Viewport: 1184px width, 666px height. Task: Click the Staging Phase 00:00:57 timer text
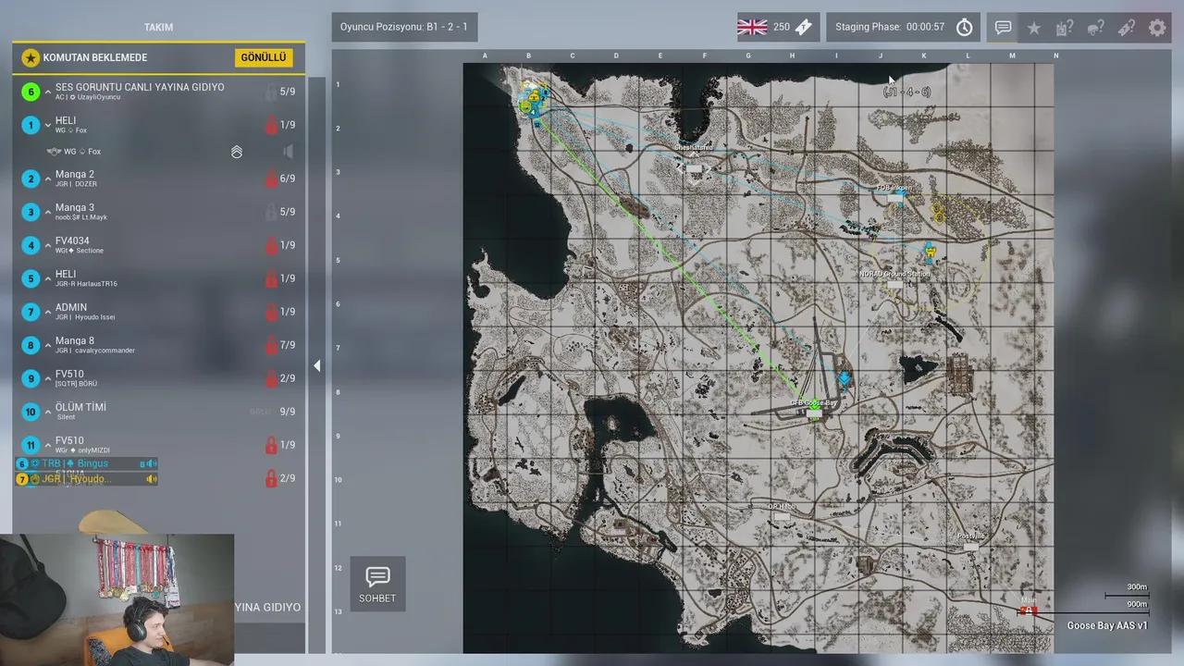pyautogui.click(x=890, y=27)
